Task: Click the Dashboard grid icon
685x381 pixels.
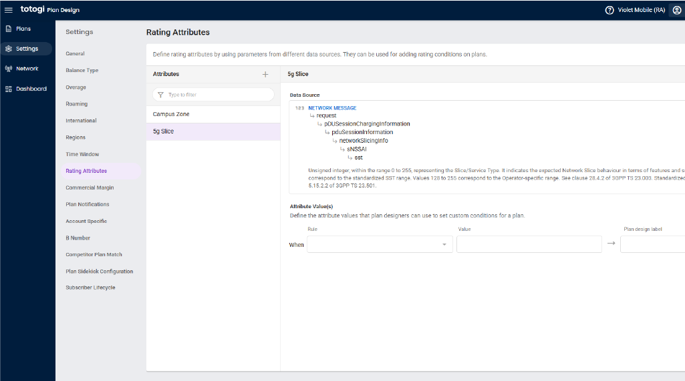Action: (x=8, y=89)
